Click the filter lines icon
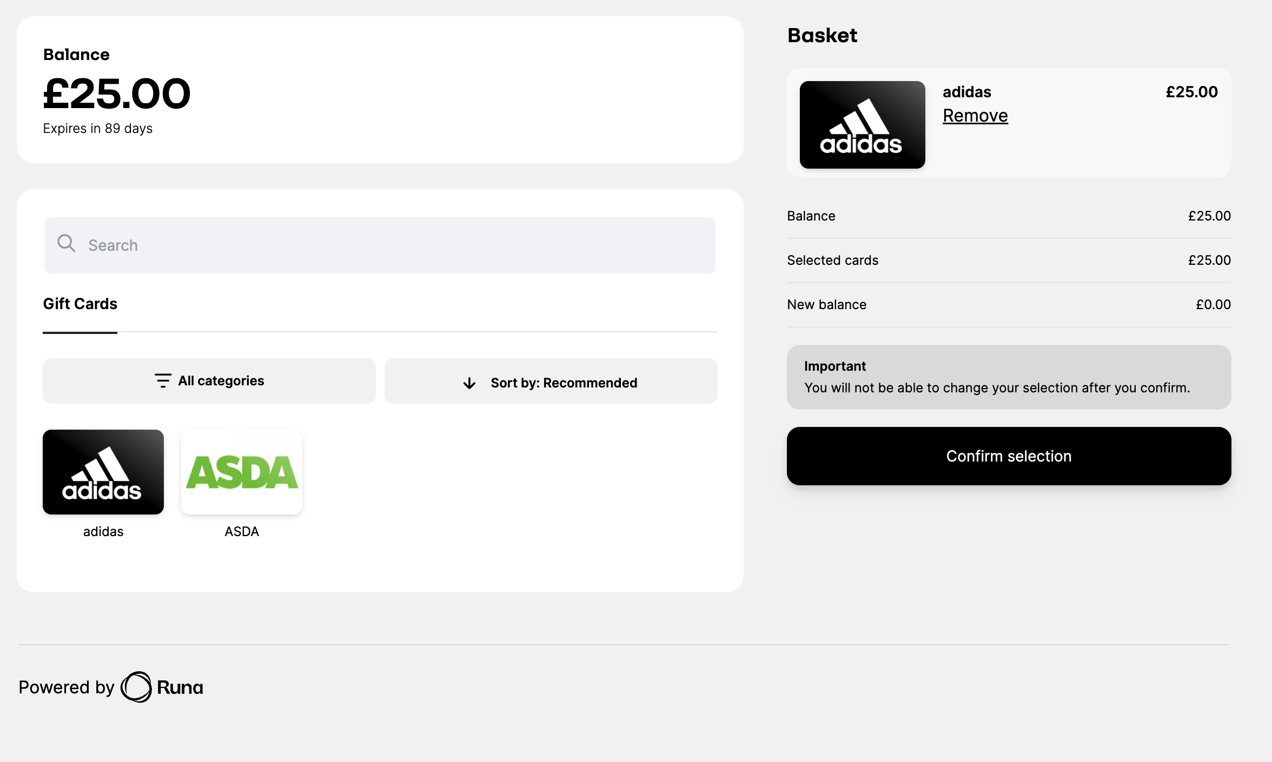This screenshot has height=762, width=1272. [163, 380]
